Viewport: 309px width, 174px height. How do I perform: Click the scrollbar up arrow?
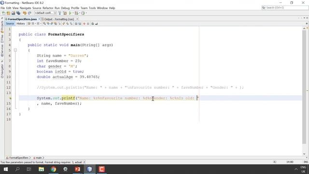[x=304, y=29]
